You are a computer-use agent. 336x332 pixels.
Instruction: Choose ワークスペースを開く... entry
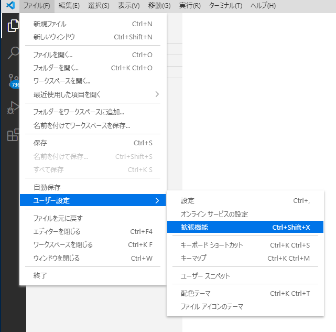coord(93,81)
